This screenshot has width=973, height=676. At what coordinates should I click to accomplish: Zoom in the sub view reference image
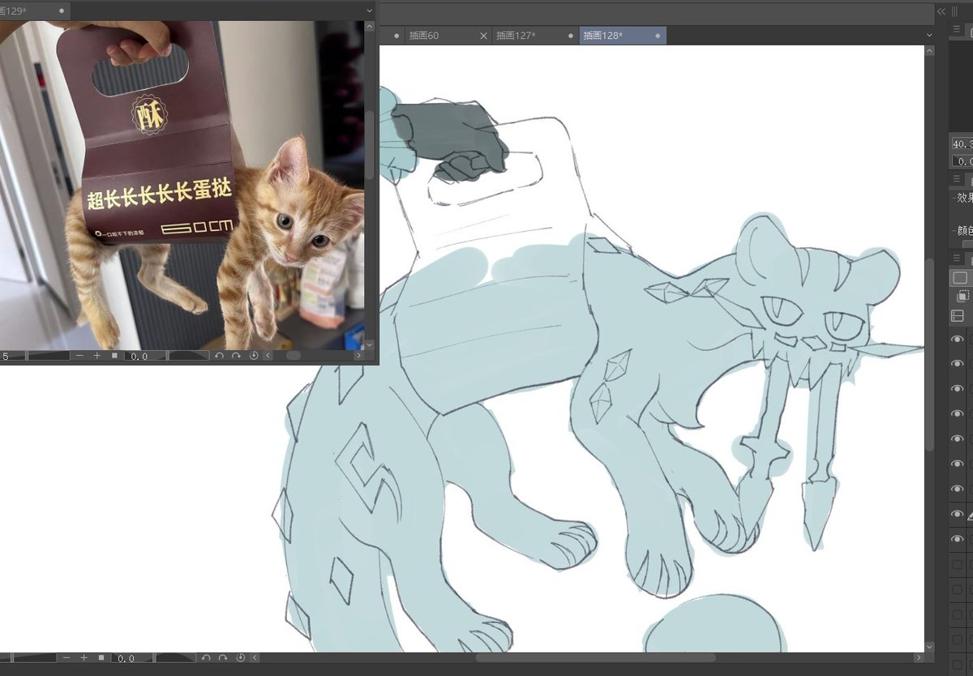pos(97,356)
